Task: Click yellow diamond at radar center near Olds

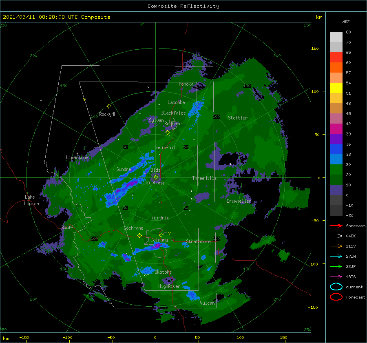Action: 156,177
